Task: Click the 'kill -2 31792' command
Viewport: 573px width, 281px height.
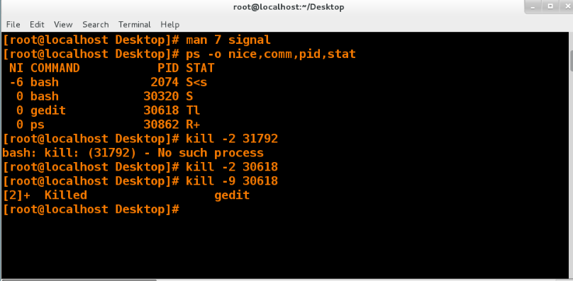Action: point(232,139)
